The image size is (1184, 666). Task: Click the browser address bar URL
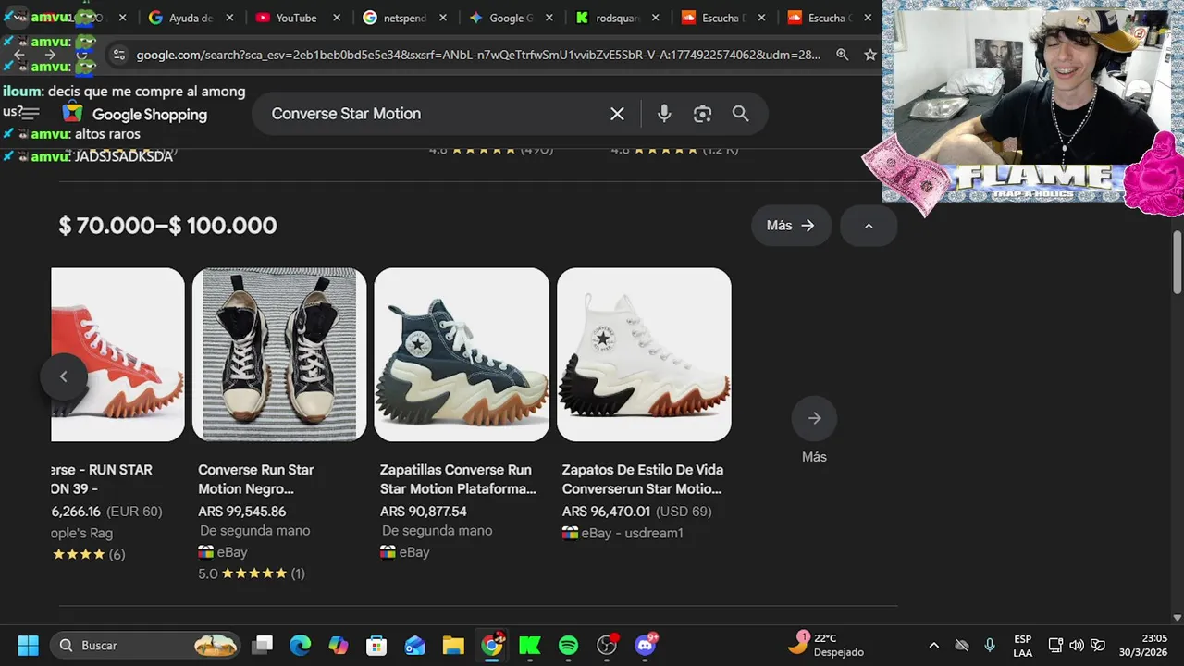coord(478,55)
